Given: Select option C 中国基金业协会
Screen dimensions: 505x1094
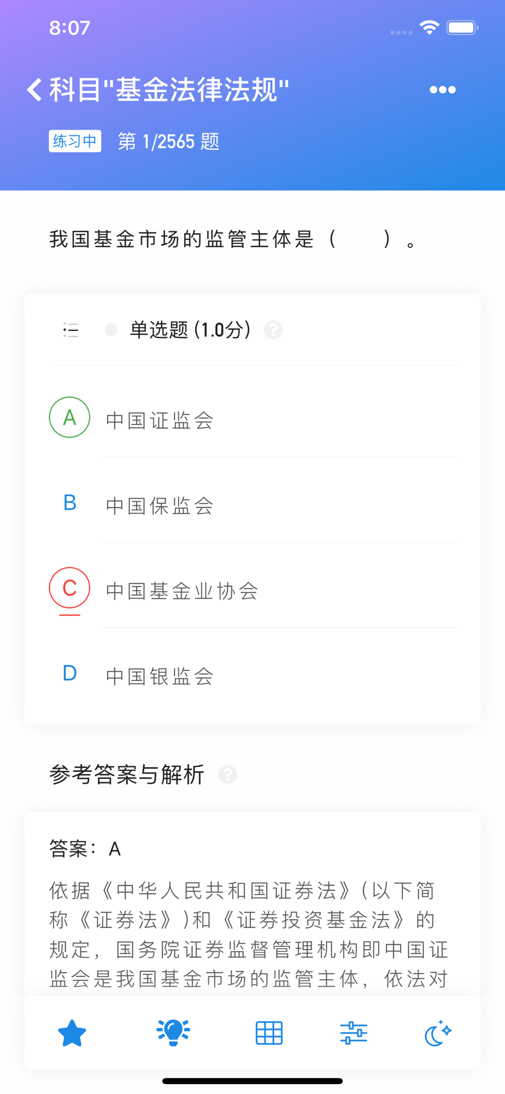Looking at the screenshot, I should click(x=252, y=588).
